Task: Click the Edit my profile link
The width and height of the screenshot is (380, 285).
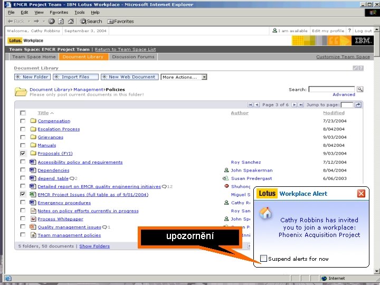Action: tap(328, 31)
